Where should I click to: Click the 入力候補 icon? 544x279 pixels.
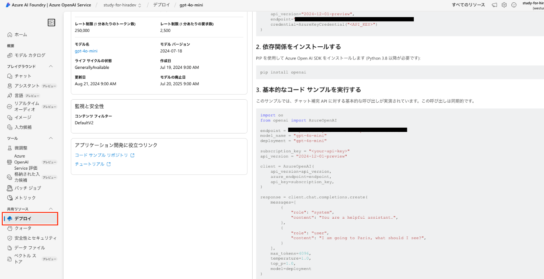10,127
